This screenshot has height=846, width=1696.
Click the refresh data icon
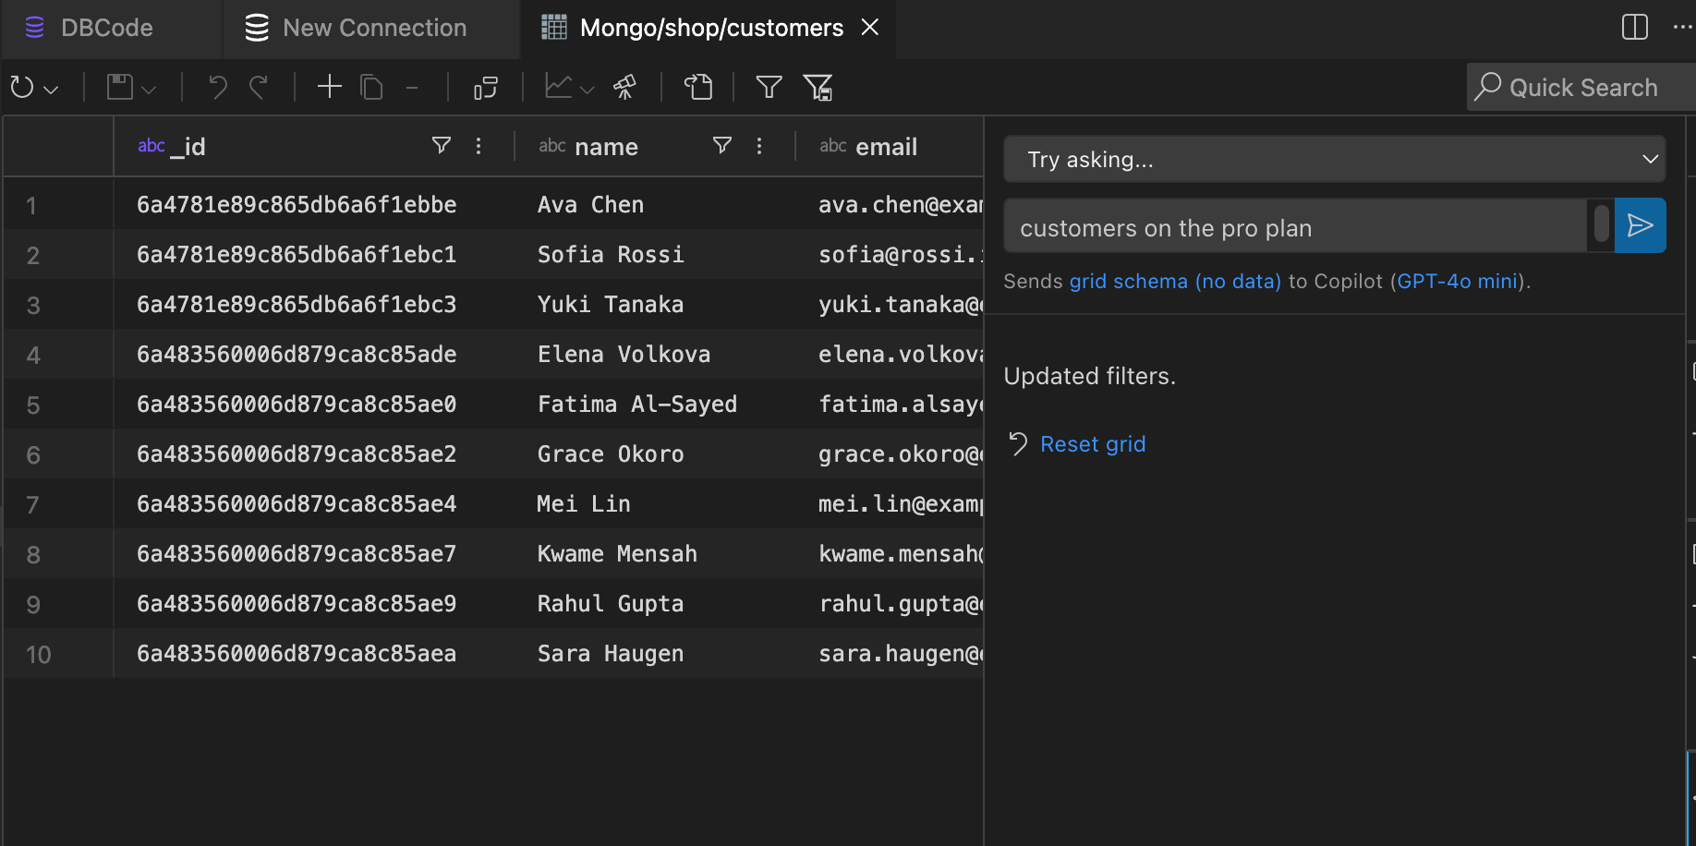tap(22, 88)
